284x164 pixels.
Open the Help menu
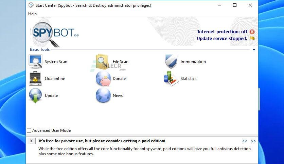coord(32,14)
